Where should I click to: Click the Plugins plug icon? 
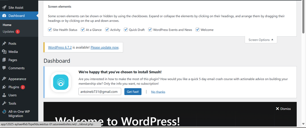coord(4,87)
